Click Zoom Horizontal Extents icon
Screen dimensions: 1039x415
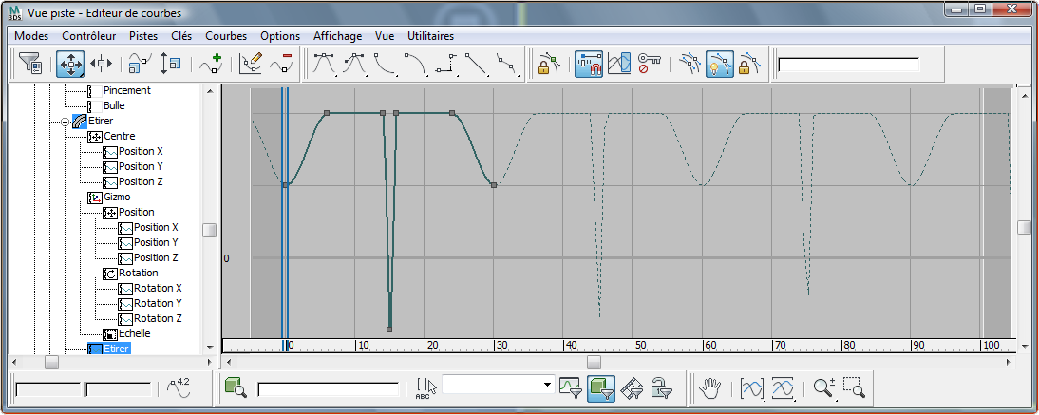point(752,387)
